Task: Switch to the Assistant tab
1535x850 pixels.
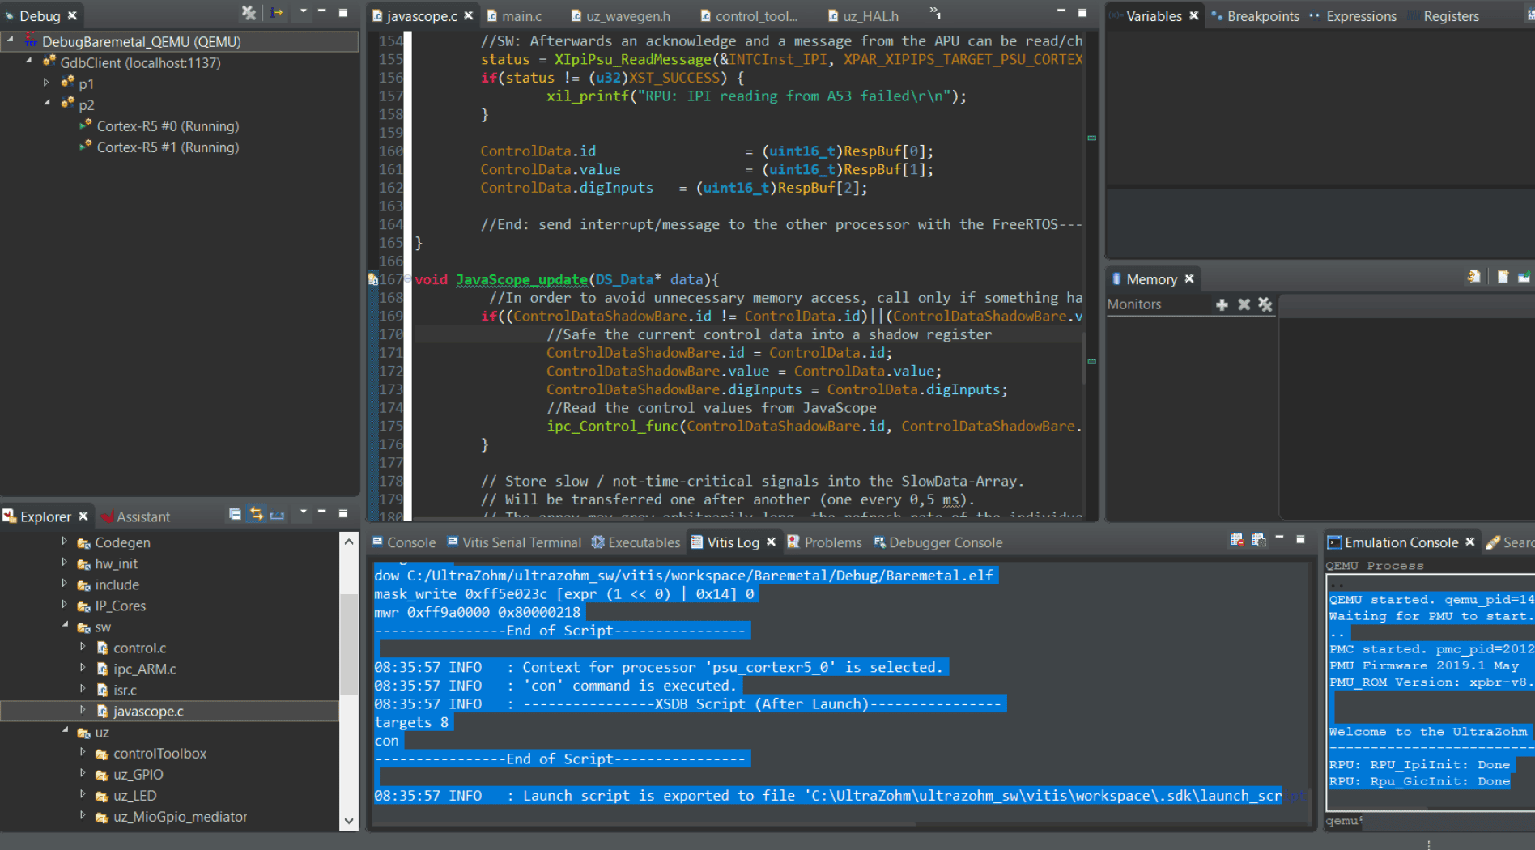Action: click(x=135, y=516)
